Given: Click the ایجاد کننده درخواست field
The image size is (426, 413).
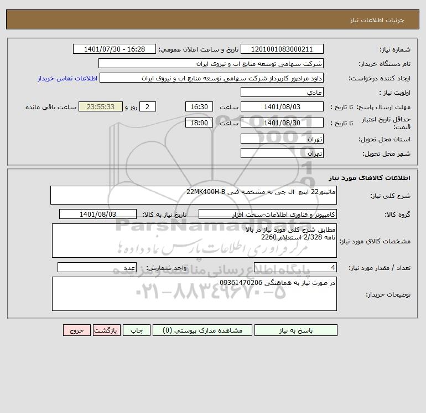Looking at the screenshot, I should [212, 78].
